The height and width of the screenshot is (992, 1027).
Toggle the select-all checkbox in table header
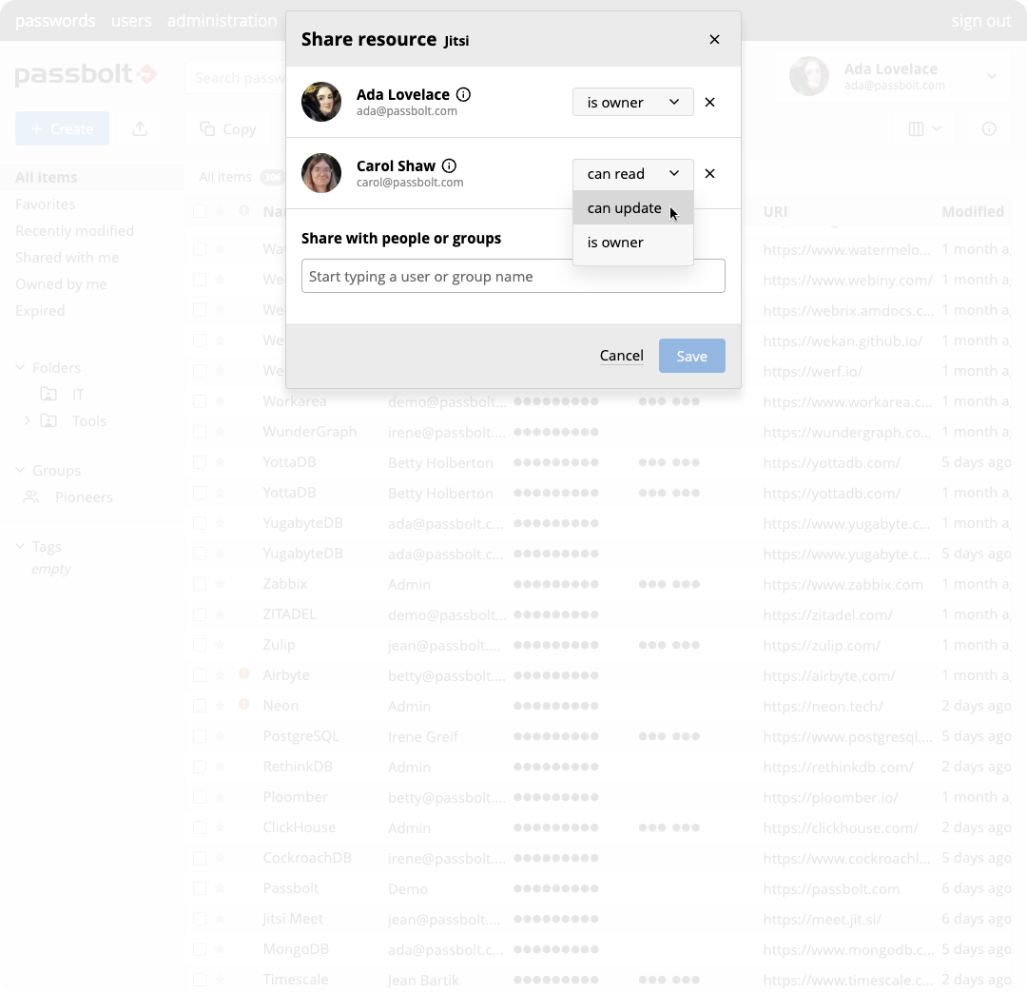200,211
